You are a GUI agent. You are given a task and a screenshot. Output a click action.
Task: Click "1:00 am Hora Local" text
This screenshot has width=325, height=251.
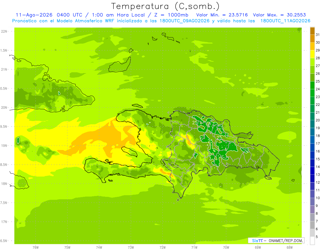(118, 15)
